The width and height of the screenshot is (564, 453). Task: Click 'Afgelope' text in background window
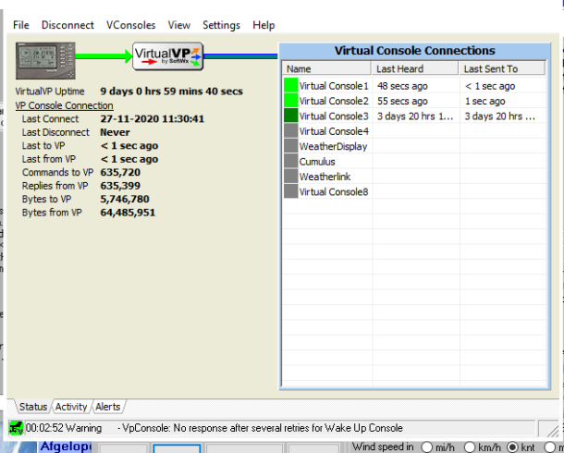(66, 447)
